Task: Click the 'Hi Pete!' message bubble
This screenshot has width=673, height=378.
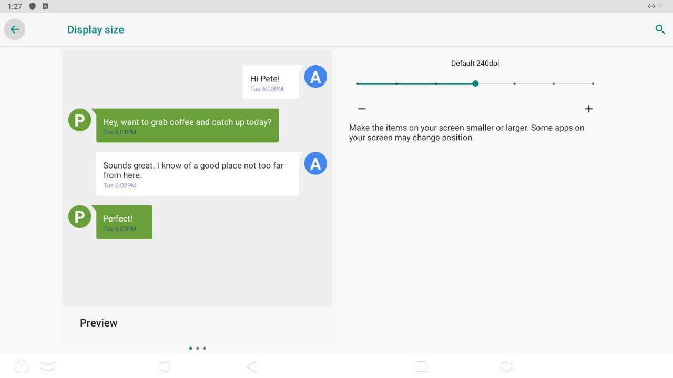Action: pos(271,82)
